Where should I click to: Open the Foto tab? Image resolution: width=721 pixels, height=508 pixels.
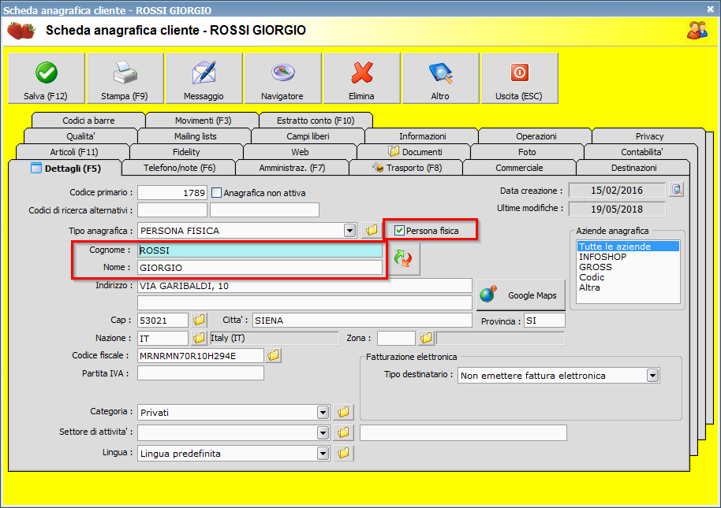(x=527, y=151)
